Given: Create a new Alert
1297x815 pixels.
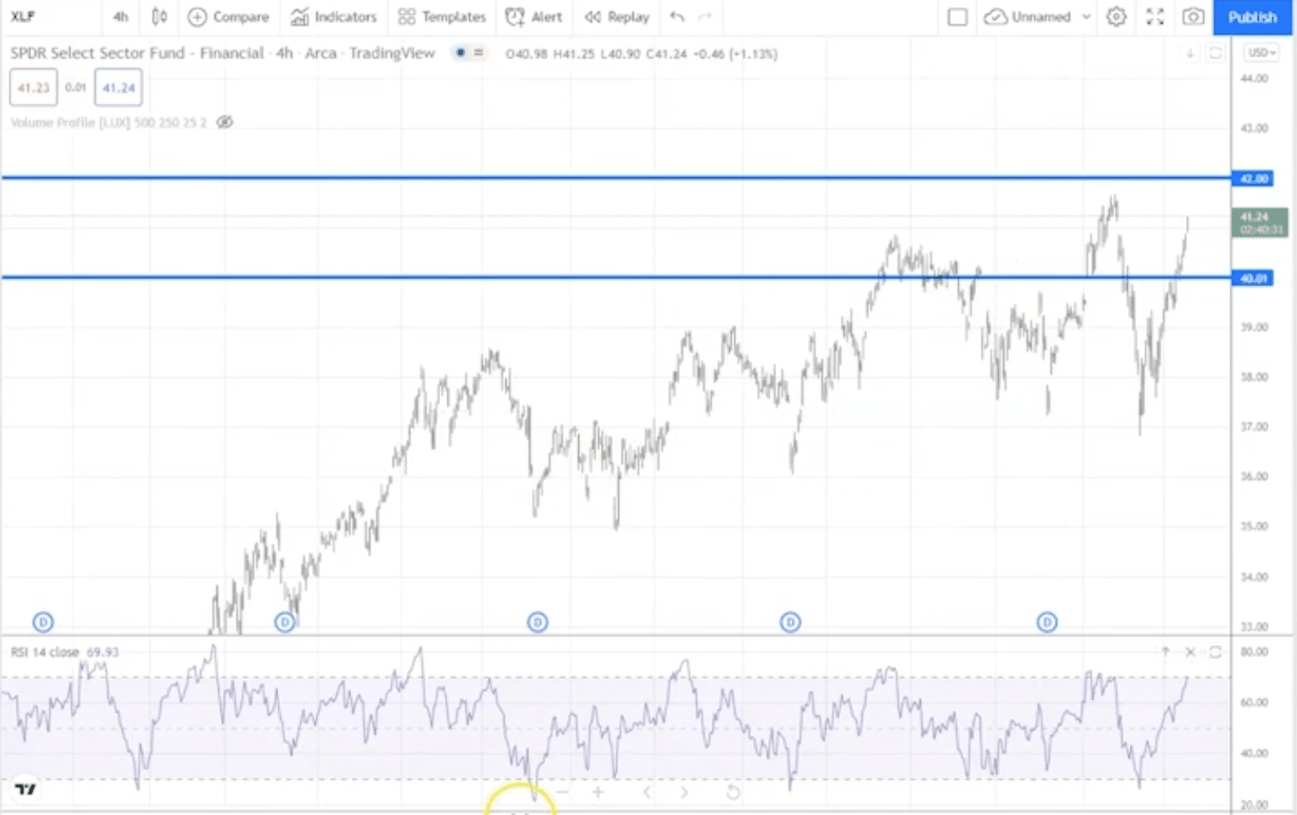Looking at the screenshot, I should tap(534, 16).
